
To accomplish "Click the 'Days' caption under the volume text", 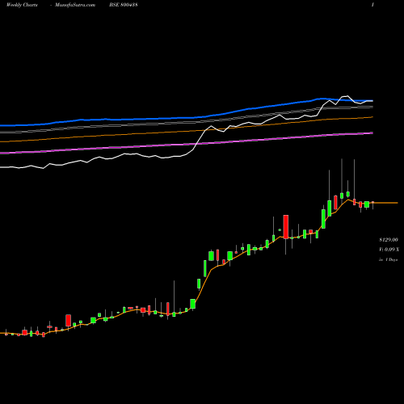I will pyautogui.click(x=389, y=260).
